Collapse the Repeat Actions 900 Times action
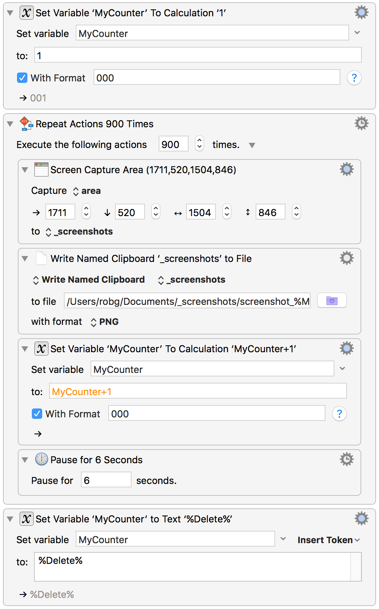 pyautogui.click(x=10, y=124)
